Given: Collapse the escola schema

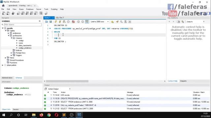Looking at the screenshot, I should [x=3, y=28].
